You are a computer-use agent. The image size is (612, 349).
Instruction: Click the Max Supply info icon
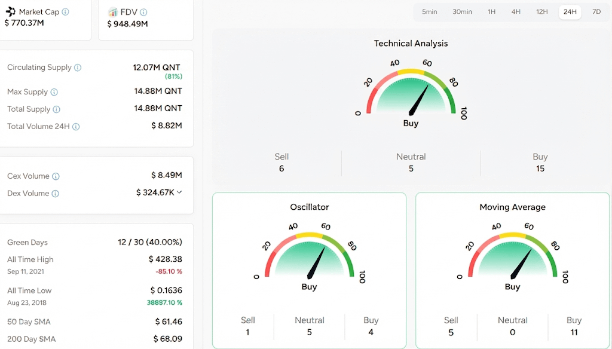pos(54,92)
